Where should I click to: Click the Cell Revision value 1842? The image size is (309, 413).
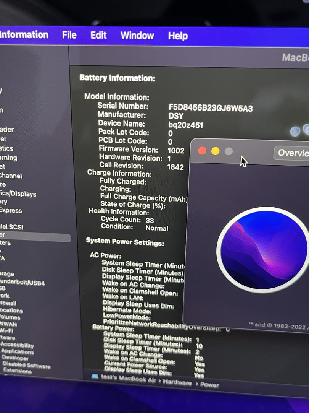point(175,167)
